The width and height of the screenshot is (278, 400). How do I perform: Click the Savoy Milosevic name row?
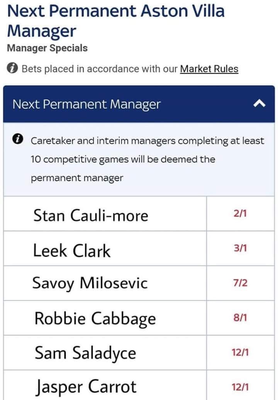pos(105,283)
